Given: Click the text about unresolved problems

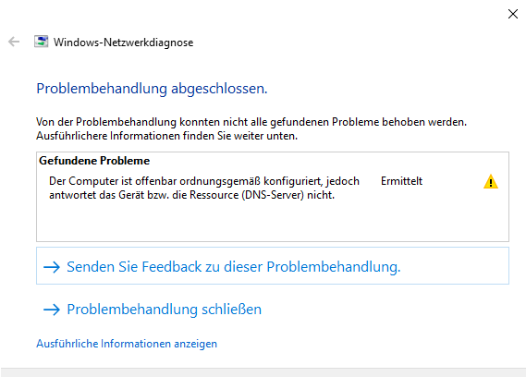Looking at the screenshot, I should click(x=251, y=122).
